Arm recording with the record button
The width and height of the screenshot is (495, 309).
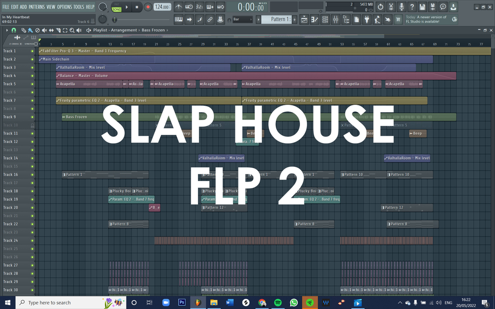click(x=147, y=7)
